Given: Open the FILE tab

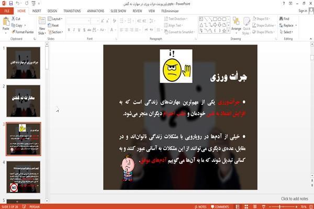Looking at the screenshot, I should 7,11.
